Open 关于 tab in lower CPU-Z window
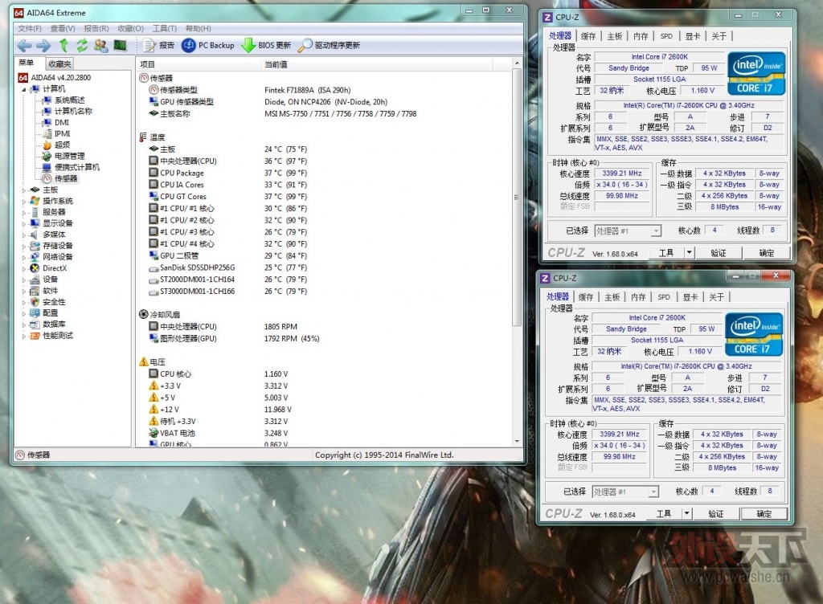This screenshot has width=823, height=604. [716, 297]
